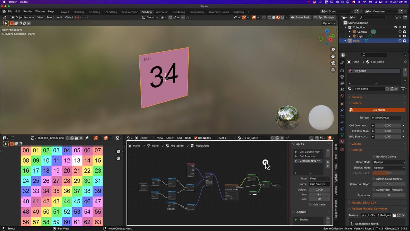Select Surface NodeGroup shader field
Screen dimensions: 410x231
coord(386,118)
